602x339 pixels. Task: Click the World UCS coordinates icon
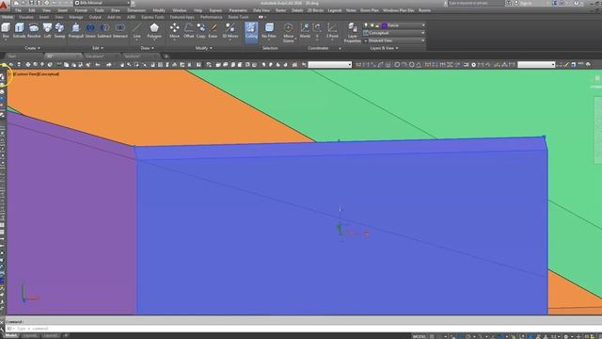coord(305,30)
